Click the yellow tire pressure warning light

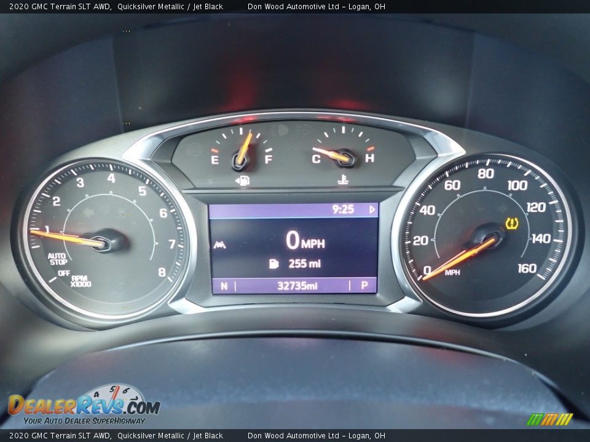coord(512,223)
